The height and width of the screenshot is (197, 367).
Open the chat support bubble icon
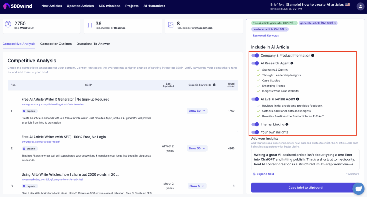(358, 189)
